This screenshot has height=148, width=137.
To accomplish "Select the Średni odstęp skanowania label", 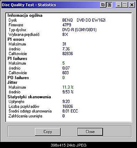I will [x=30, y=111].
